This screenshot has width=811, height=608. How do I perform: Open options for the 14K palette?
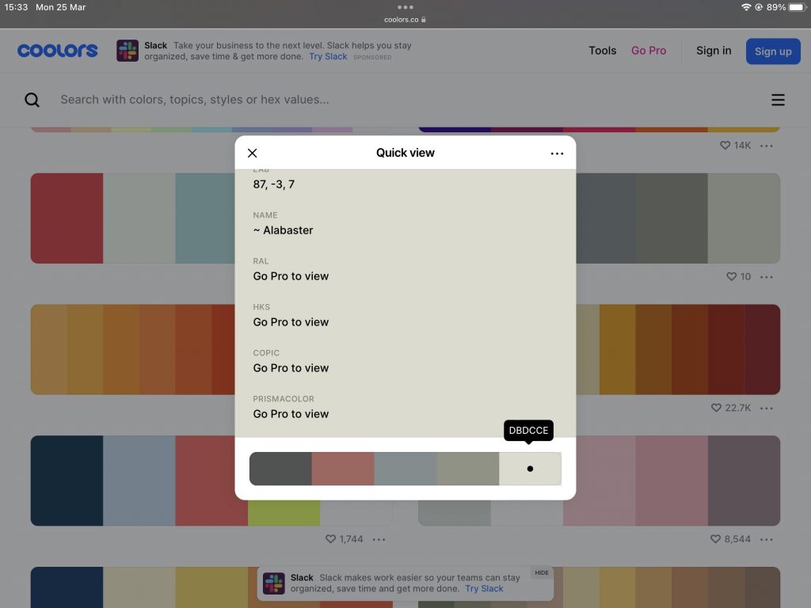767,146
